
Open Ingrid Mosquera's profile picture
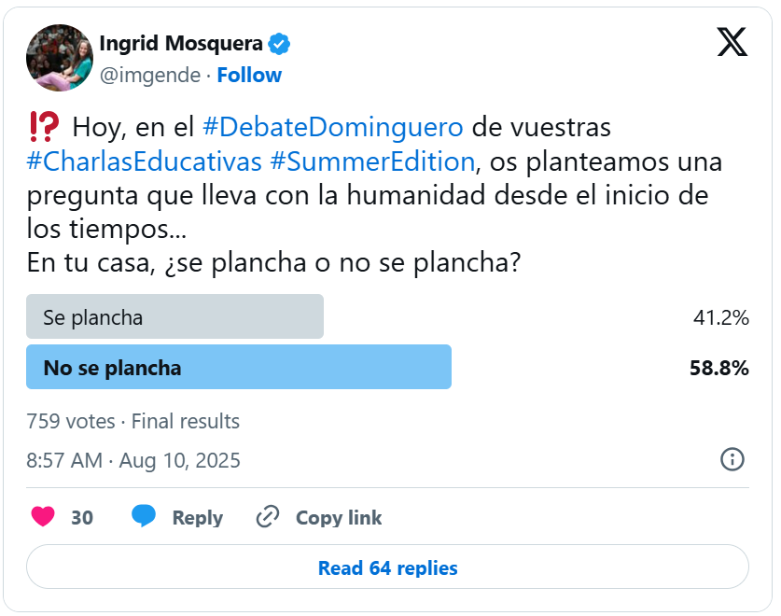(x=59, y=58)
